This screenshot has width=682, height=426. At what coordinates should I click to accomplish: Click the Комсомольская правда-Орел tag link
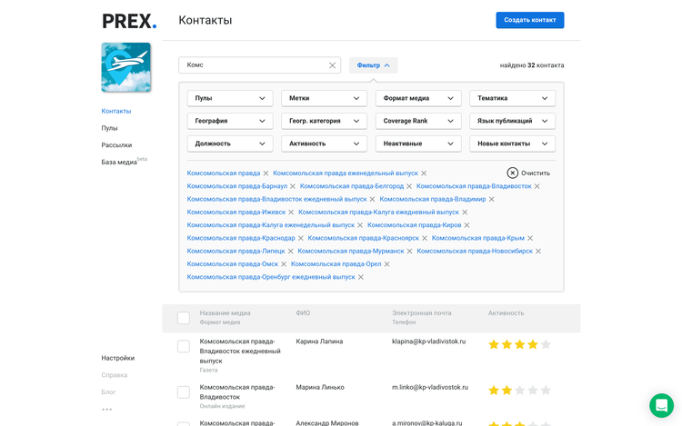(x=336, y=264)
